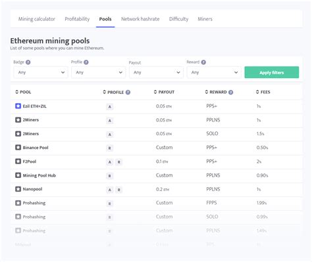Click the Apply filters button
The image size is (312, 262).
point(272,72)
